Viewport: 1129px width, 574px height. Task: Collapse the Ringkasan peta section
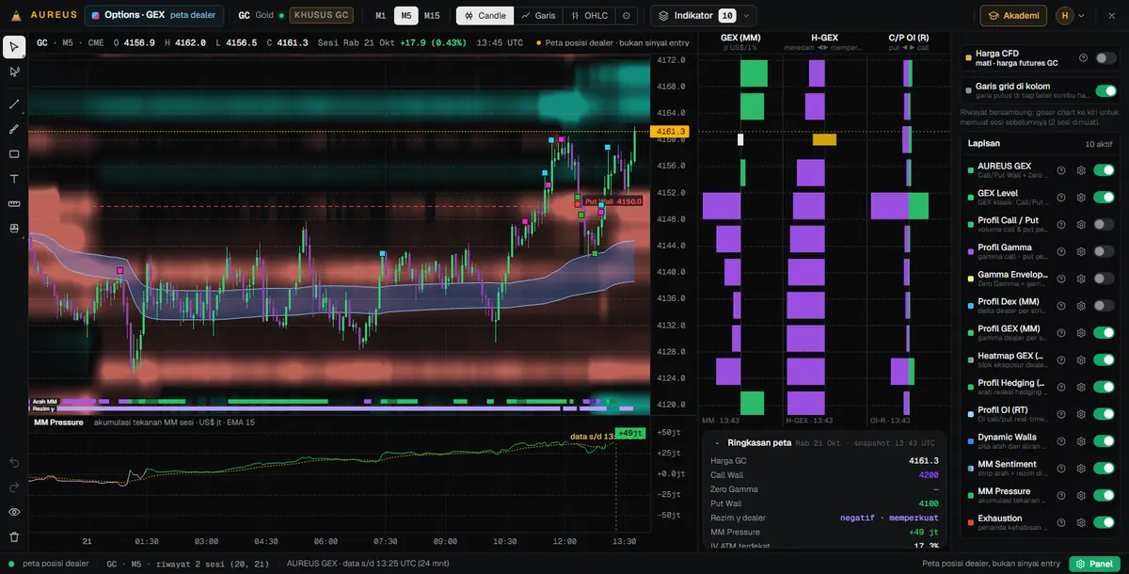coord(717,442)
